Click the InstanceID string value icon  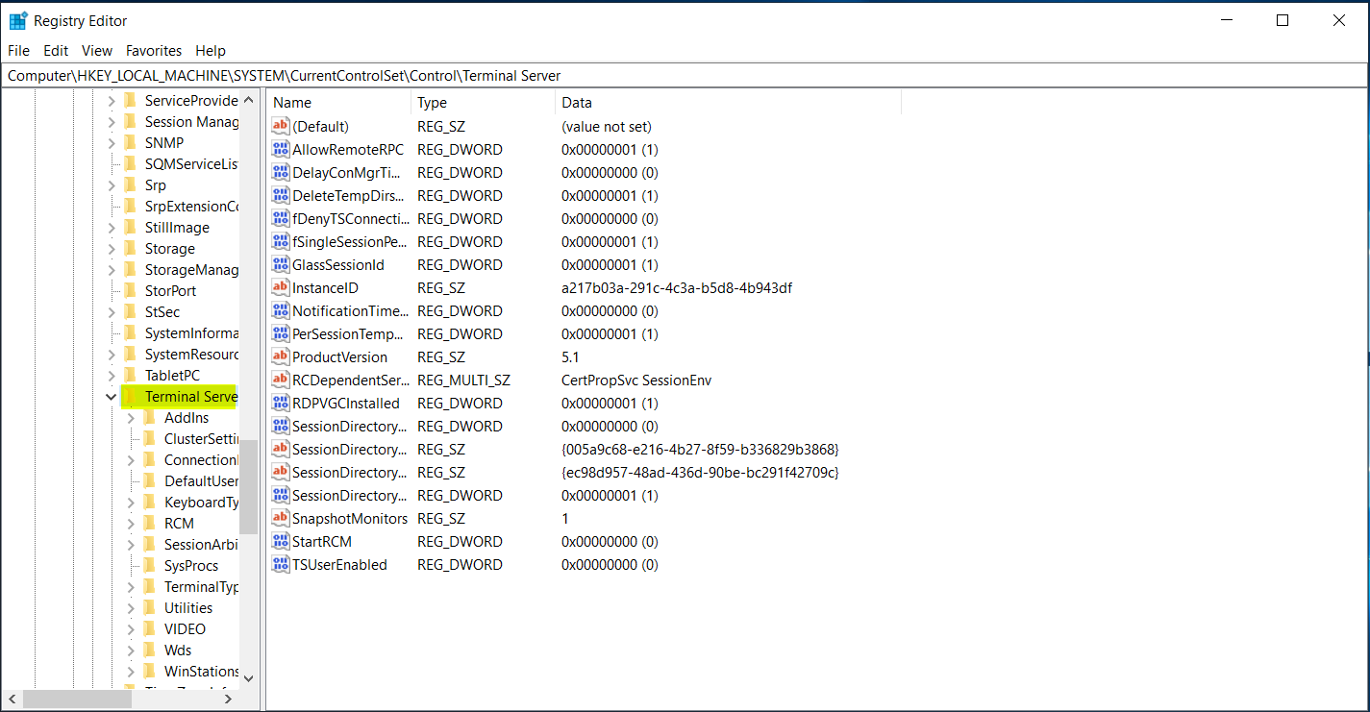[x=281, y=288]
